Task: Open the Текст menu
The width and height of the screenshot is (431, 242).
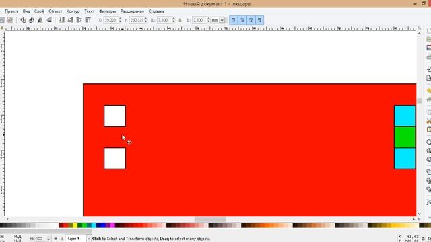Action: point(90,11)
